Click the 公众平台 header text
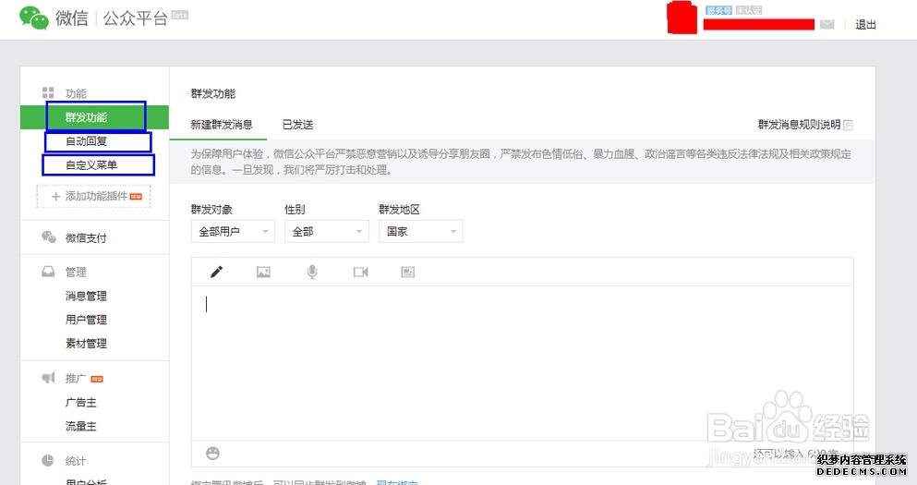This screenshot has height=485, width=917. pyautogui.click(x=135, y=18)
